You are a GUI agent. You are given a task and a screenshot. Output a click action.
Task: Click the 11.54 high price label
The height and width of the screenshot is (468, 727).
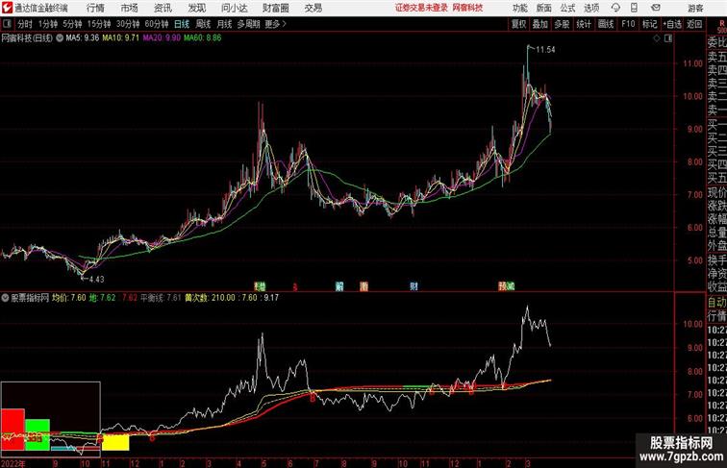(545, 50)
